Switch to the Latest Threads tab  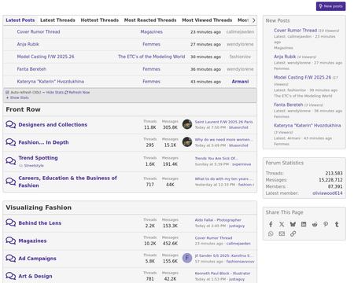click(x=57, y=20)
